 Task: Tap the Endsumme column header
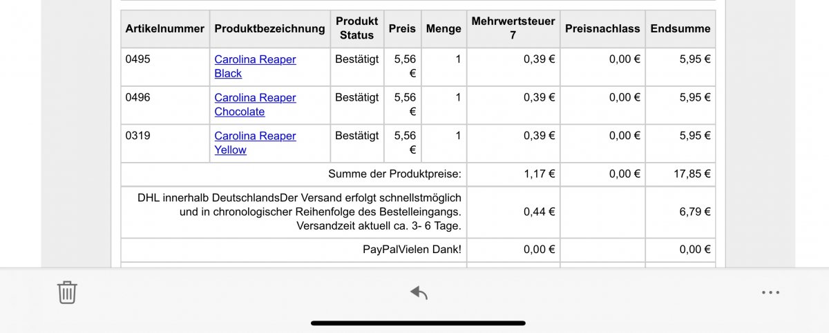coord(680,28)
